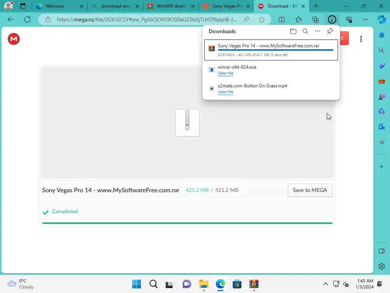The image size is (390, 293).
Task: Click winrar-x64-624.exe file name
Action: 237,67
